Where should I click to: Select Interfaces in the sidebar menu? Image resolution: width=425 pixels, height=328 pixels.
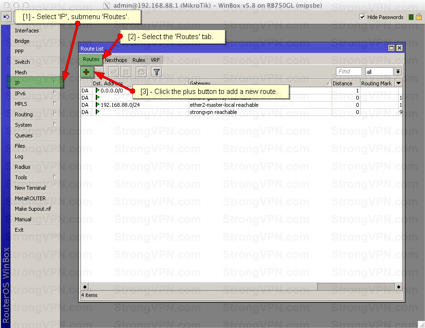coord(27,31)
